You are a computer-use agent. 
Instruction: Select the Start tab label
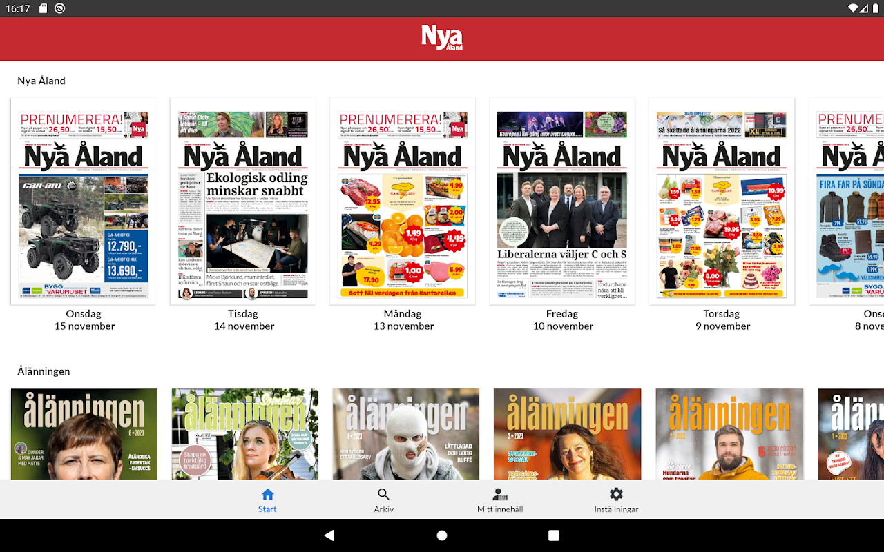[x=267, y=509]
